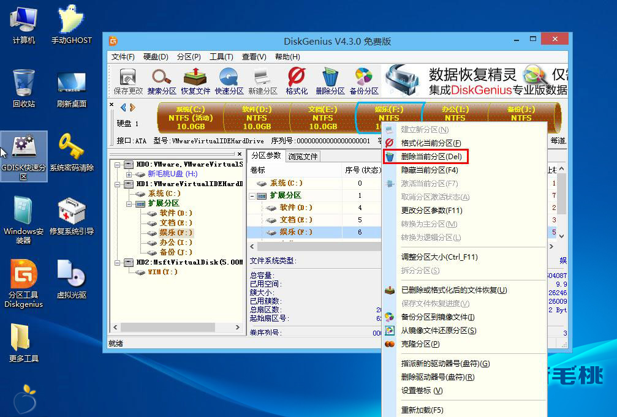Open the 工具(T) menu

pos(221,57)
